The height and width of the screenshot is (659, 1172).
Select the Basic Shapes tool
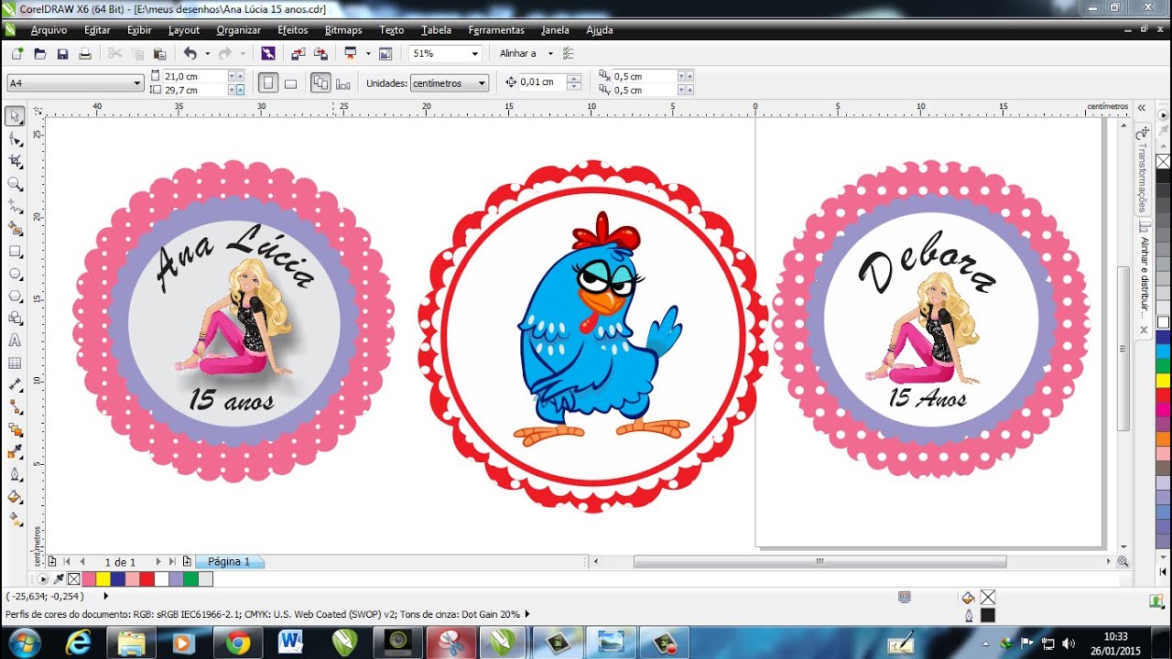pos(15,319)
